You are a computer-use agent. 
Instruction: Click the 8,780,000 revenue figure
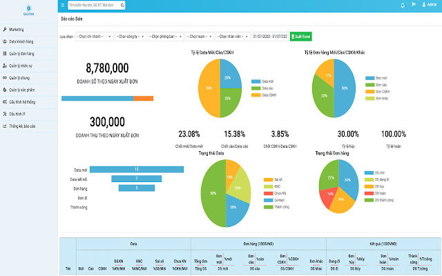[107, 68]
